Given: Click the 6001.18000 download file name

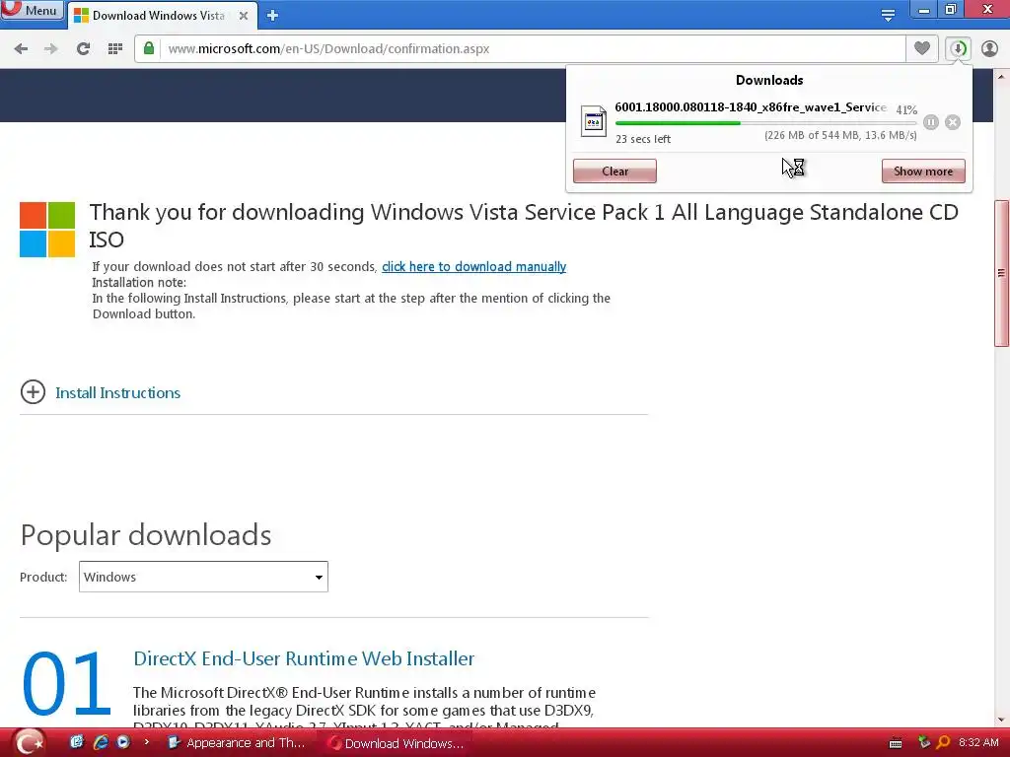Looking at the screenshot, I should (x=751, y=106).
